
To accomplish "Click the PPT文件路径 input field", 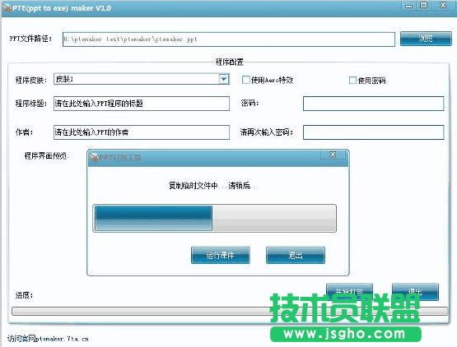I will coord(229,39).
